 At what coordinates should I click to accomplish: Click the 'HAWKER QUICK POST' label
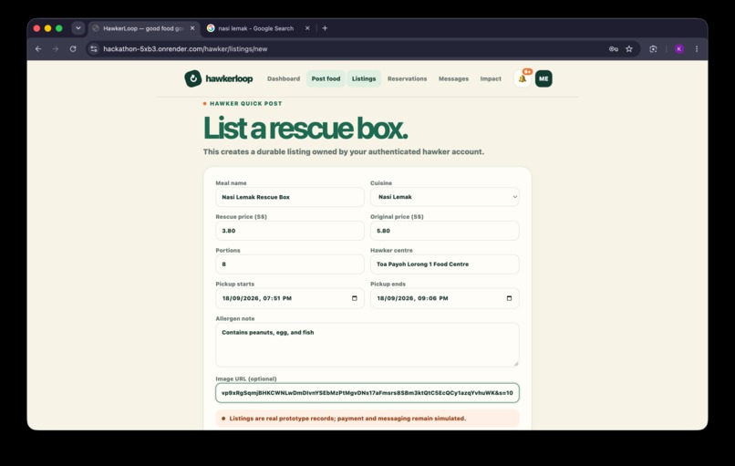(245, 104)
